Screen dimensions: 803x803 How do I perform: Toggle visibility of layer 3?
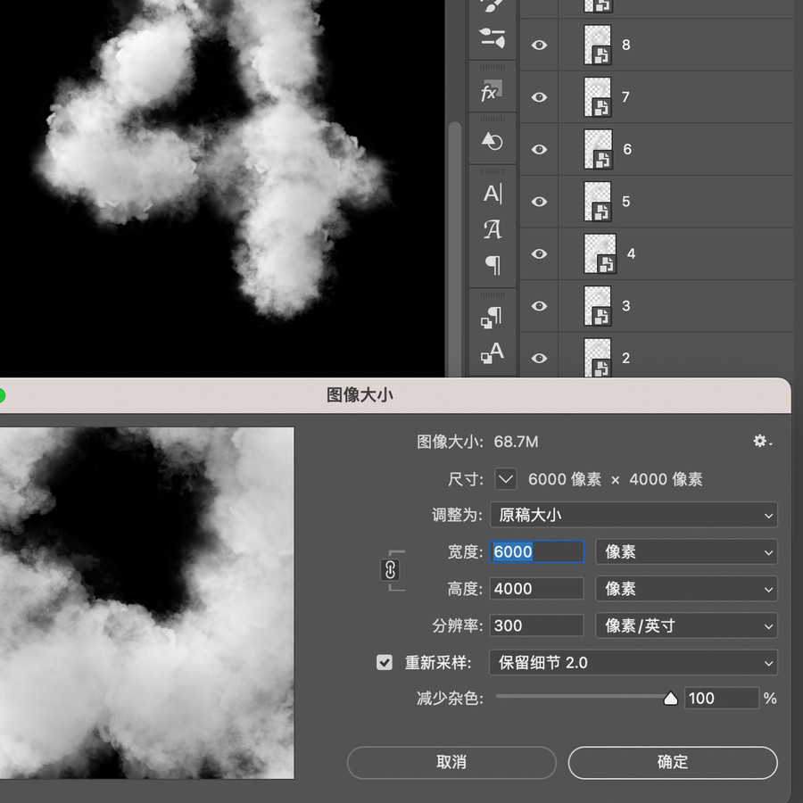pyautogui.click(x=539, y=306)
